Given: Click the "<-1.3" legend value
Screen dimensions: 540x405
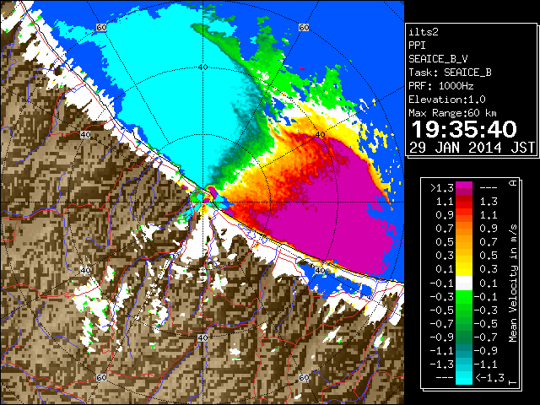Looking at the screenshot, I should pos(489,377).
